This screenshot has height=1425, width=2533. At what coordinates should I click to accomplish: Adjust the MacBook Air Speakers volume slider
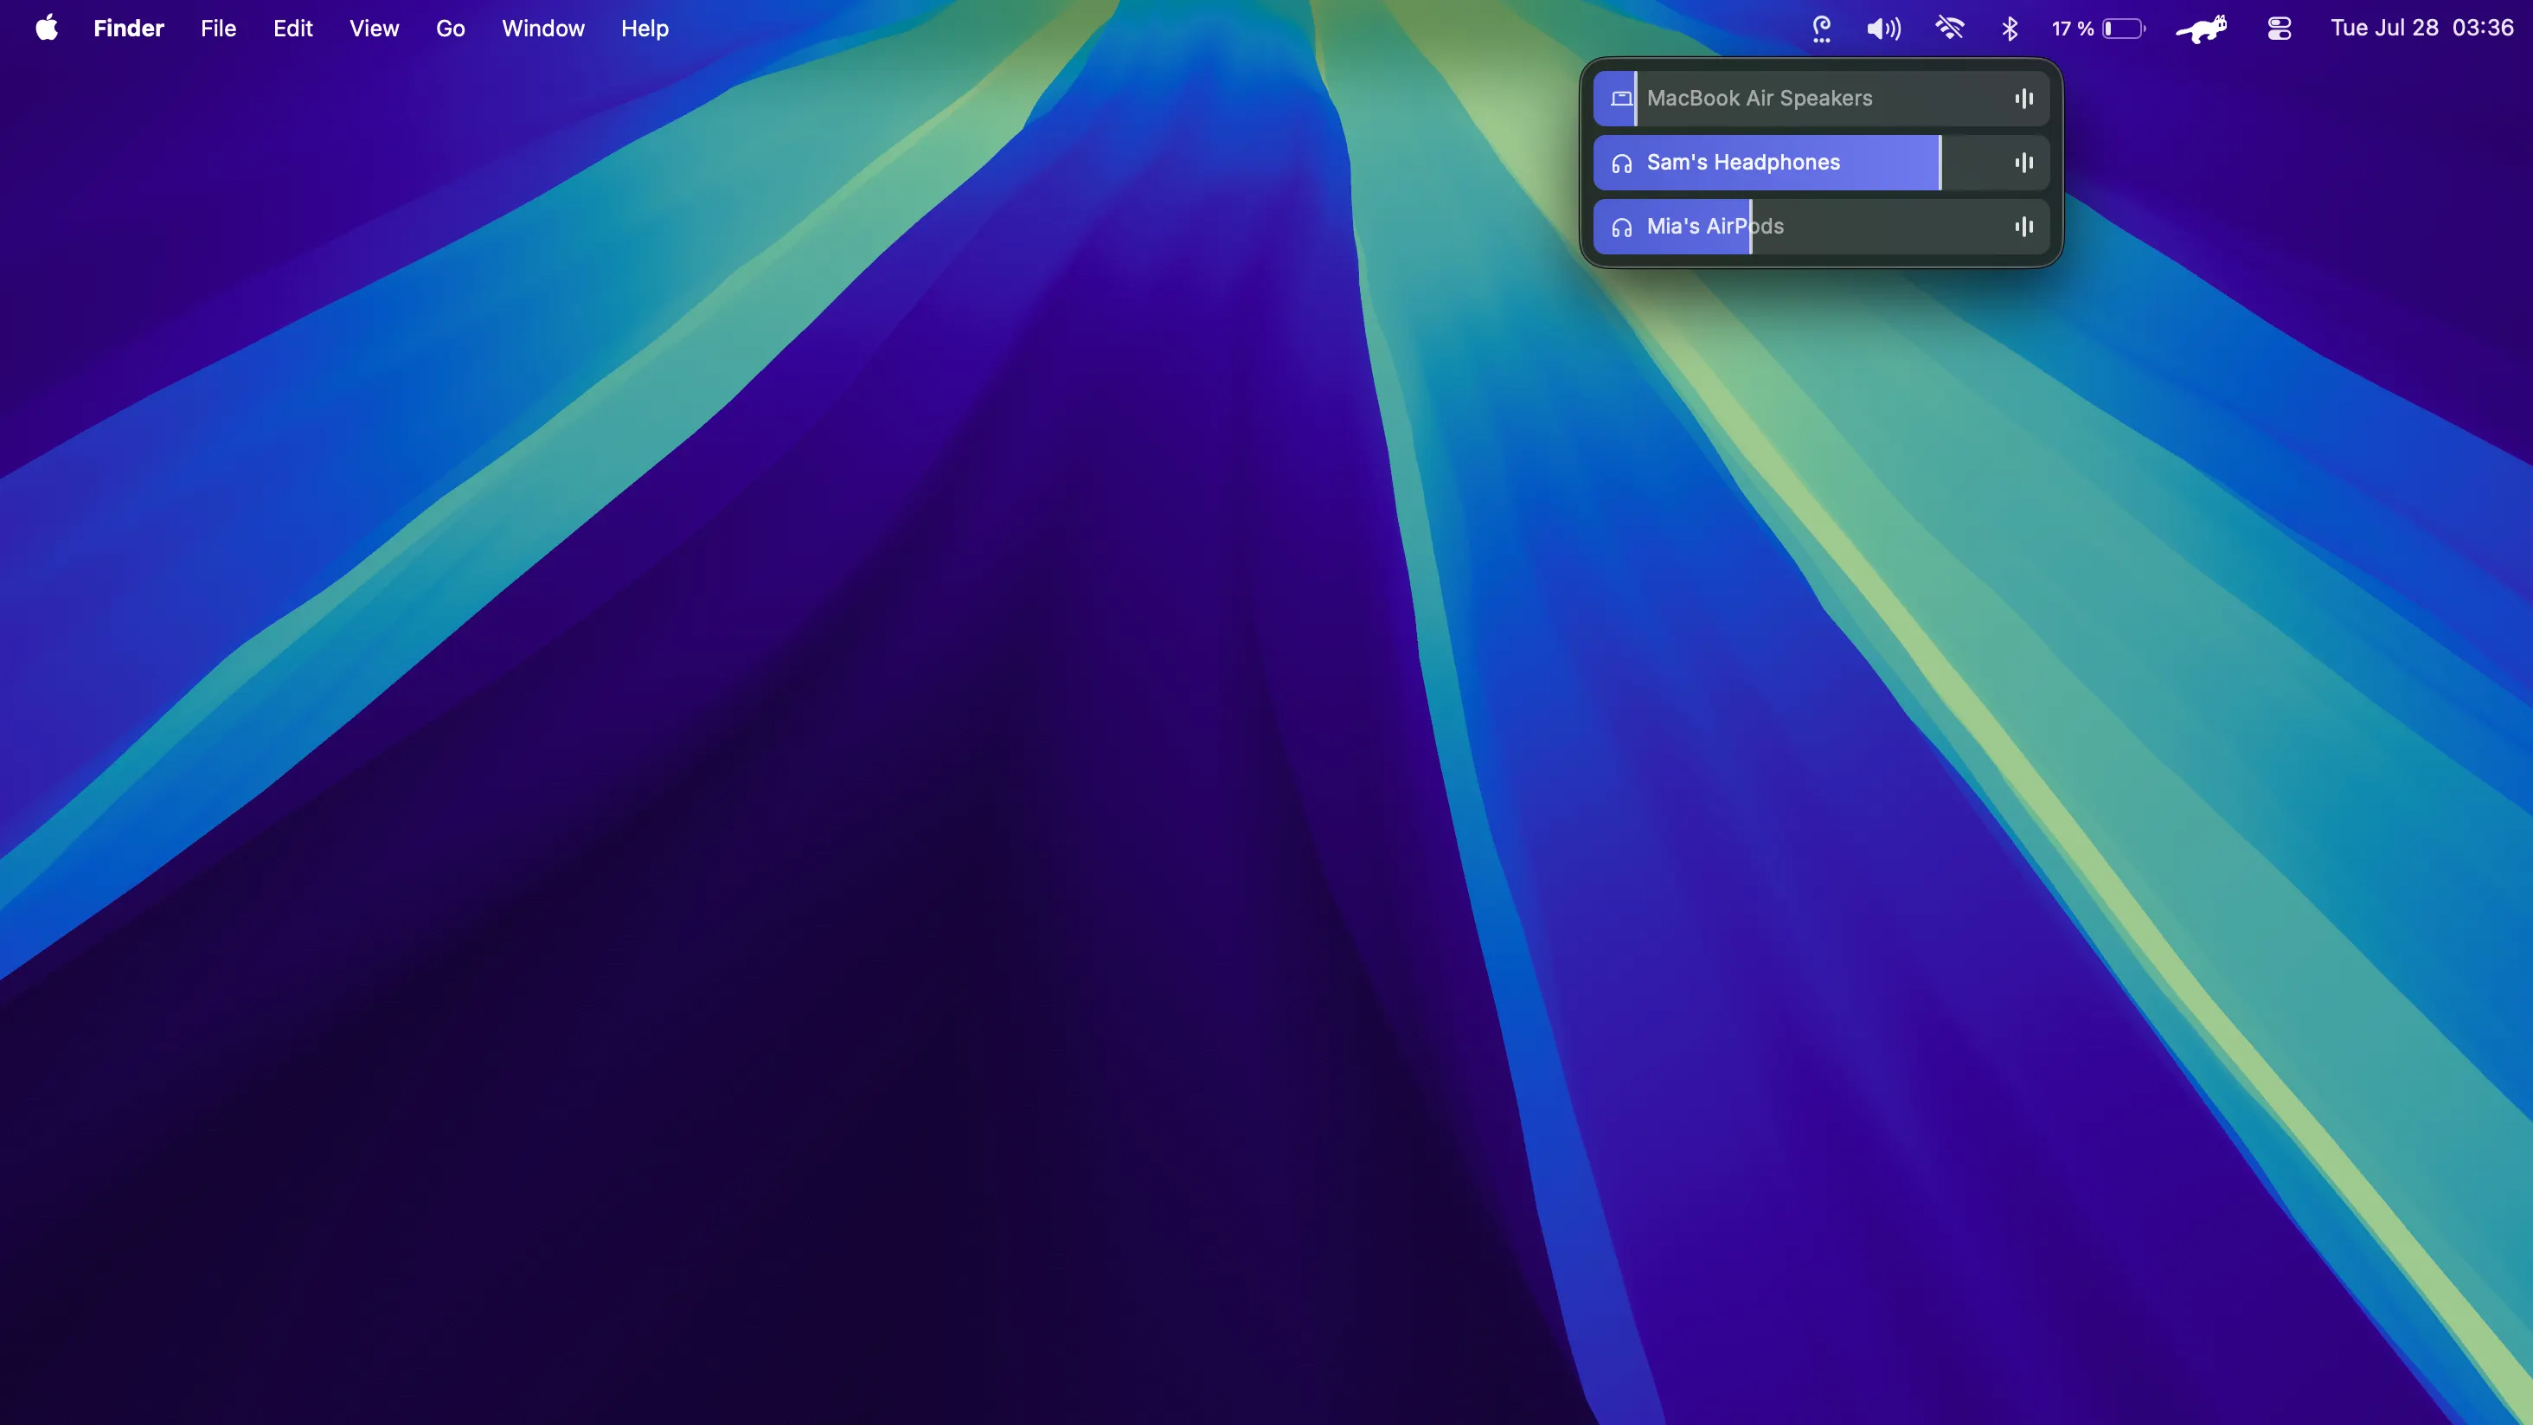click(x=1821, y=99)
